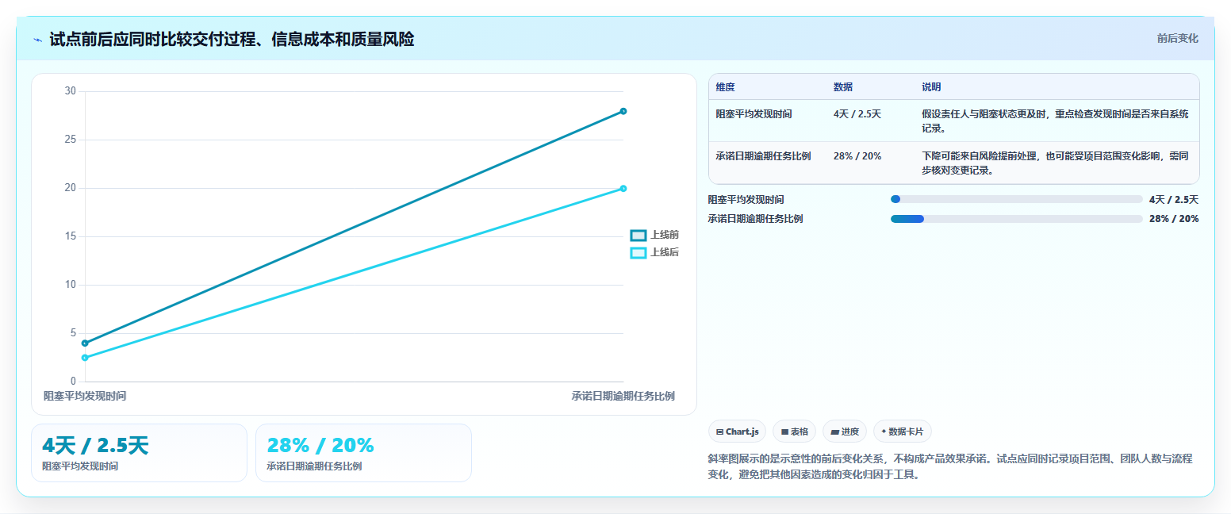Click the 承诺日期逾期任务比例 progress bar
1231x514 pixels.
point(1017,219)
